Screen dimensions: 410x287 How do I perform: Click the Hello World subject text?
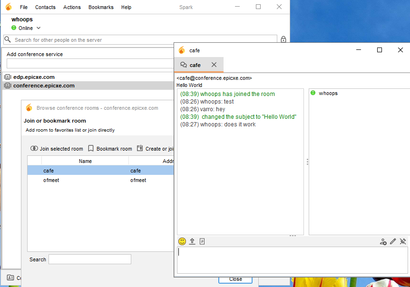click(189, 85)
